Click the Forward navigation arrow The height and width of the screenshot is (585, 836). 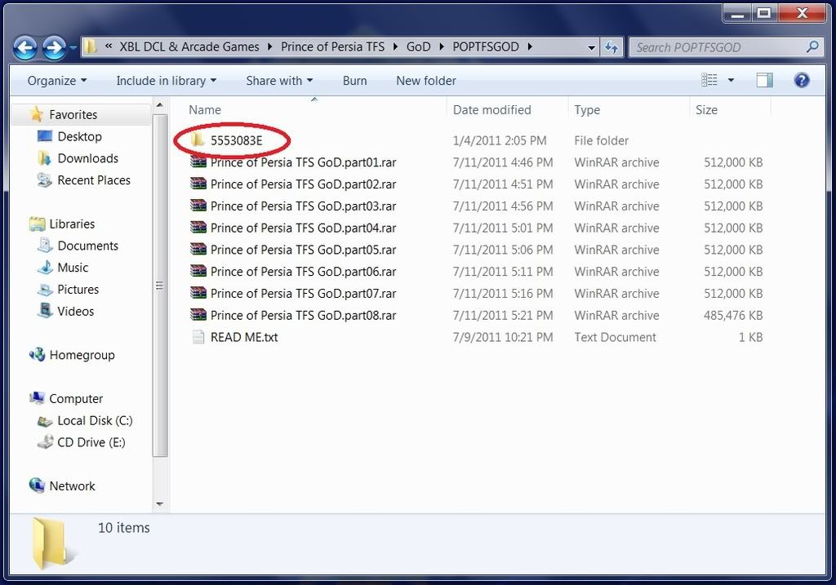(x=53, y=48)
